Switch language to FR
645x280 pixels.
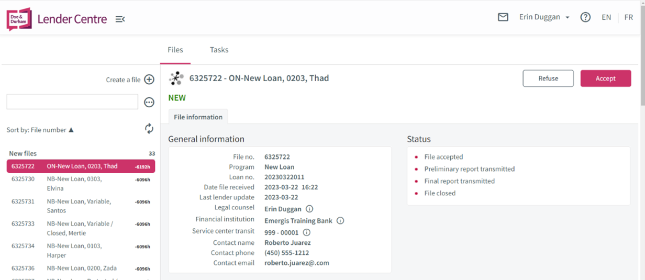(x=628, y=17)
